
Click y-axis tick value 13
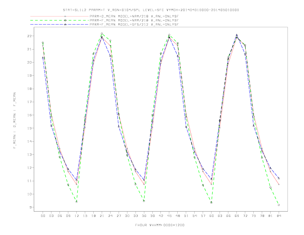coord(30,154)
